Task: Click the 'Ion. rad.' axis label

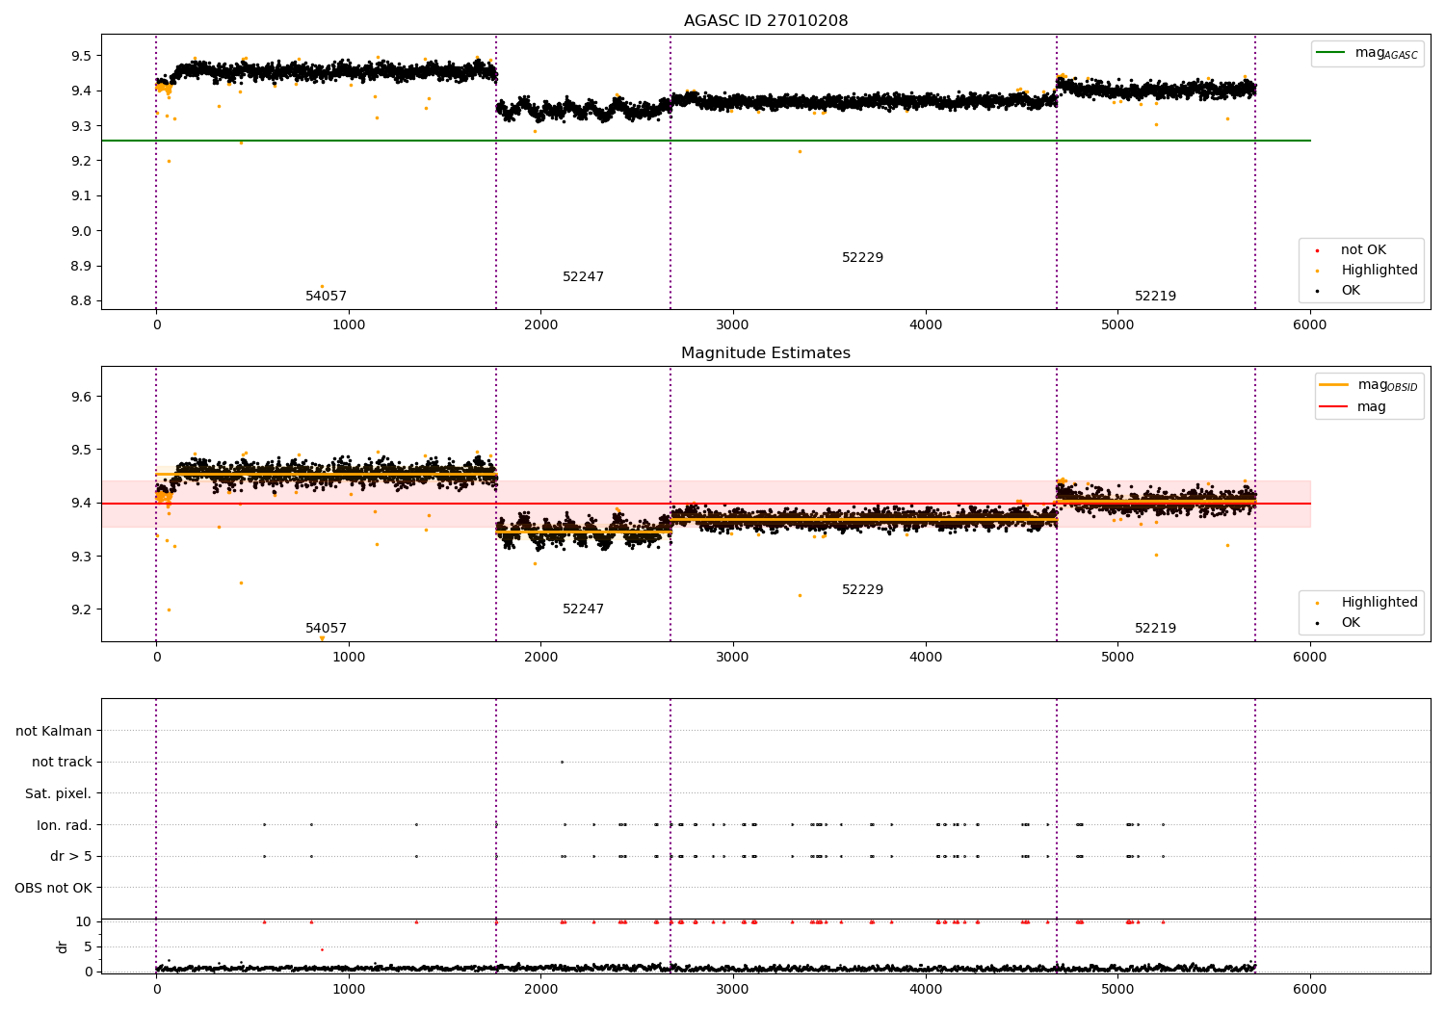Action: (65, 825)
